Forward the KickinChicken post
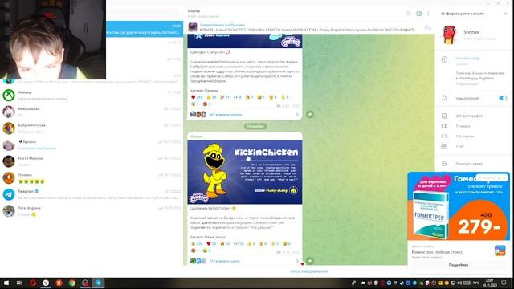This screenshot has width=514, height=289. tap(310, 261)
